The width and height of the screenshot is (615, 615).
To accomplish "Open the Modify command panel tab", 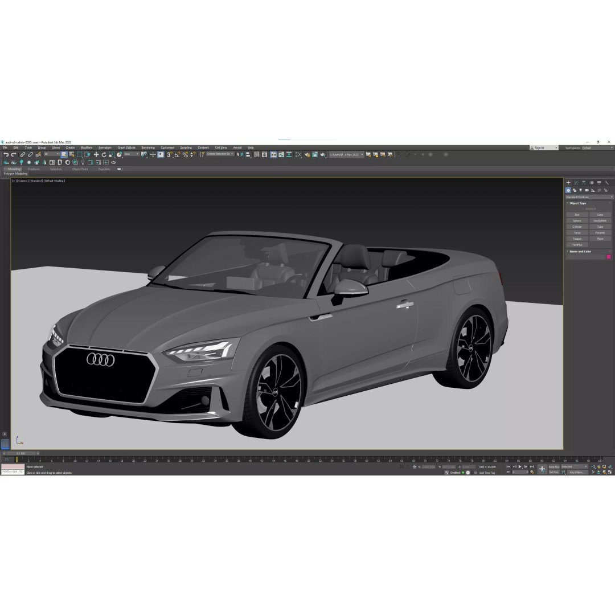I will click(x=576, y=183).
